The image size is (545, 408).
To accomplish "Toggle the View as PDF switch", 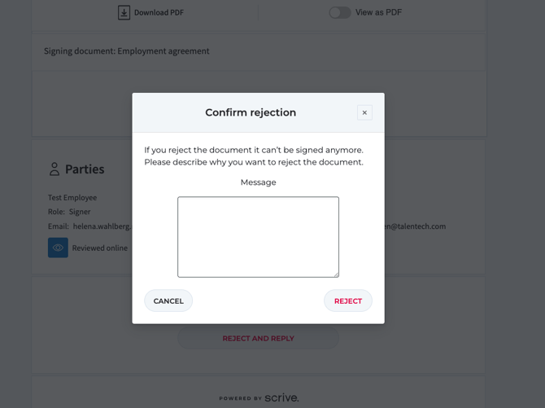I will [x=339, y=12].
